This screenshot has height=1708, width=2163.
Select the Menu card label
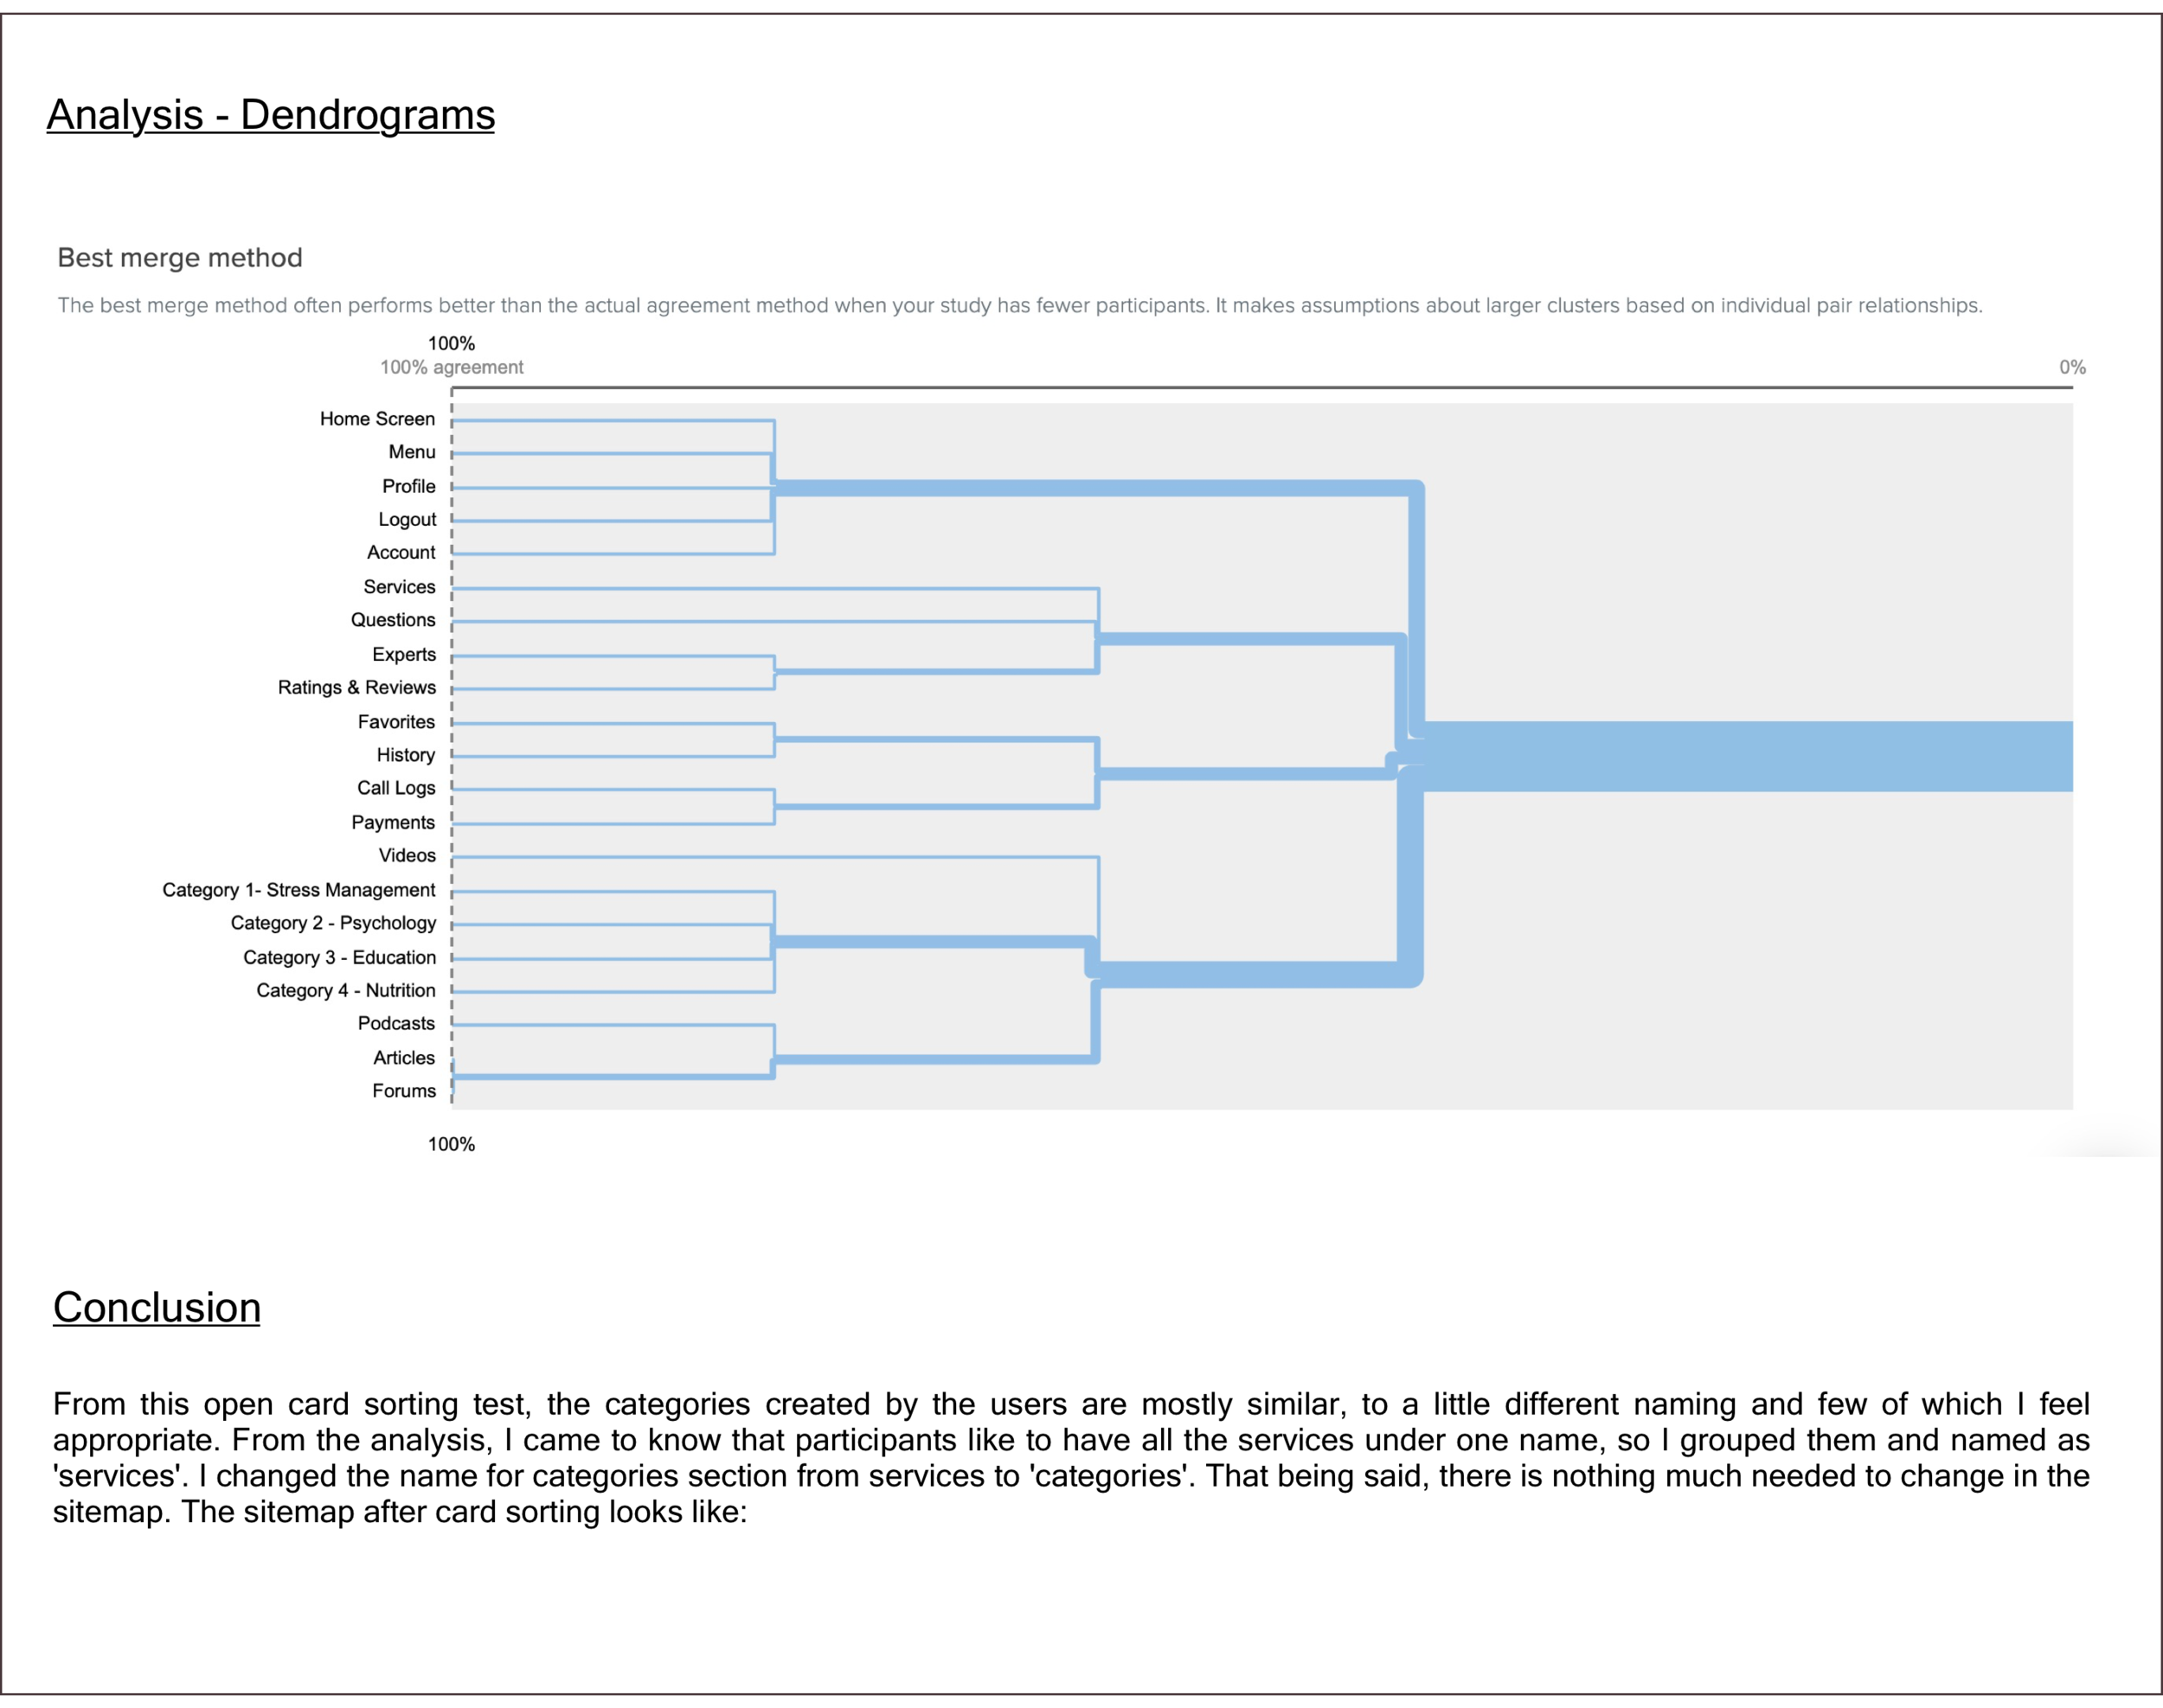(x=411, y=452)
